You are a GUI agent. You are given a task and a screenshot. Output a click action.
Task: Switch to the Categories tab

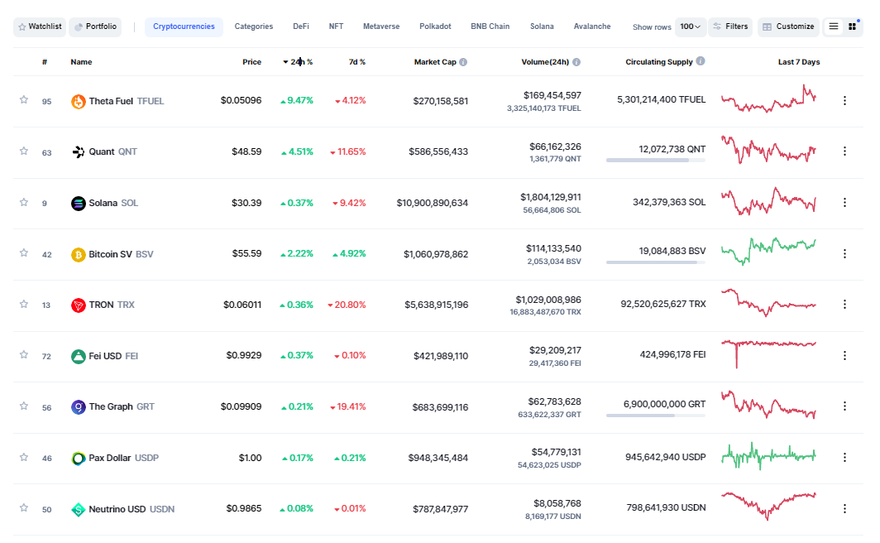[254, 26]
